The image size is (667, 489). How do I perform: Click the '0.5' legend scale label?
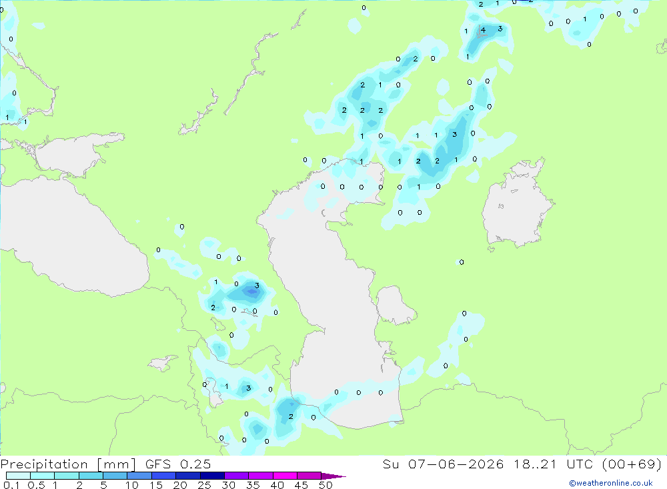36,485
